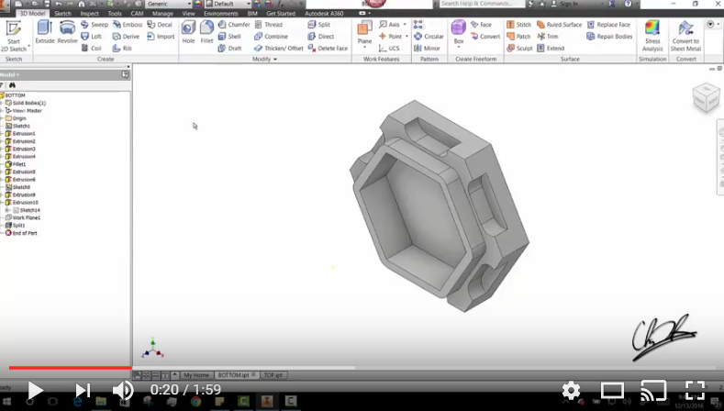Open the Modify panel dropdown
724x411 pixels.
(x=264, y=59)
